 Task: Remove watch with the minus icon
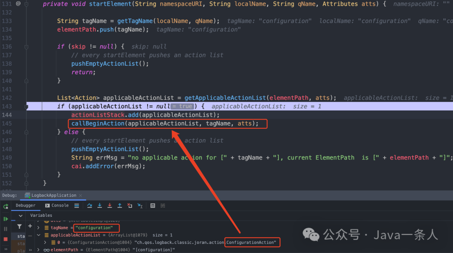point(30,236)
